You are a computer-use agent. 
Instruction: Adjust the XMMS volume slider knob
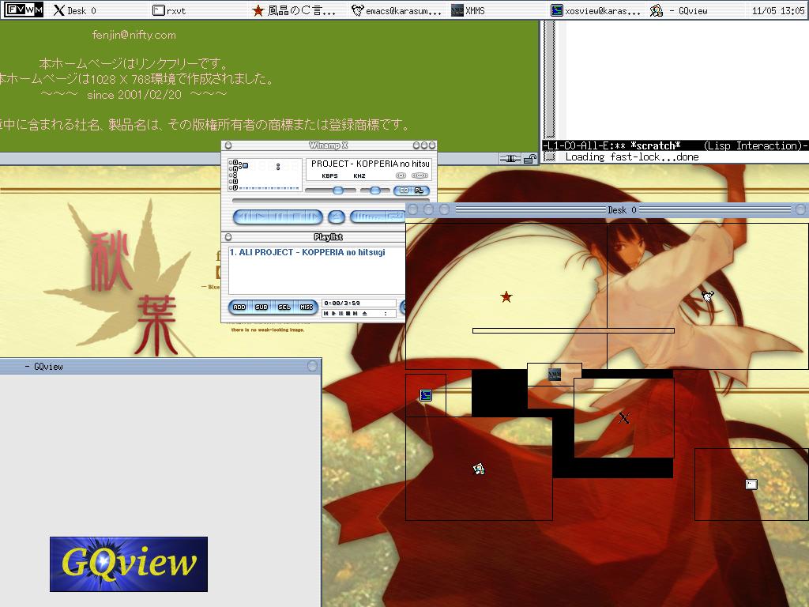(x=338, y=190)
